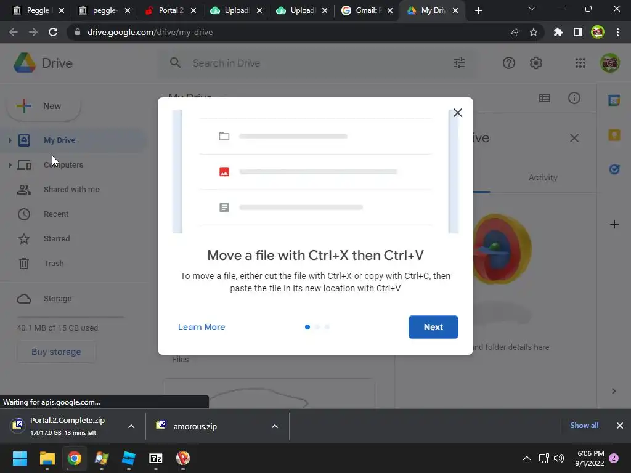Close the downloads bar
The image size is (631, 473).
620,426
